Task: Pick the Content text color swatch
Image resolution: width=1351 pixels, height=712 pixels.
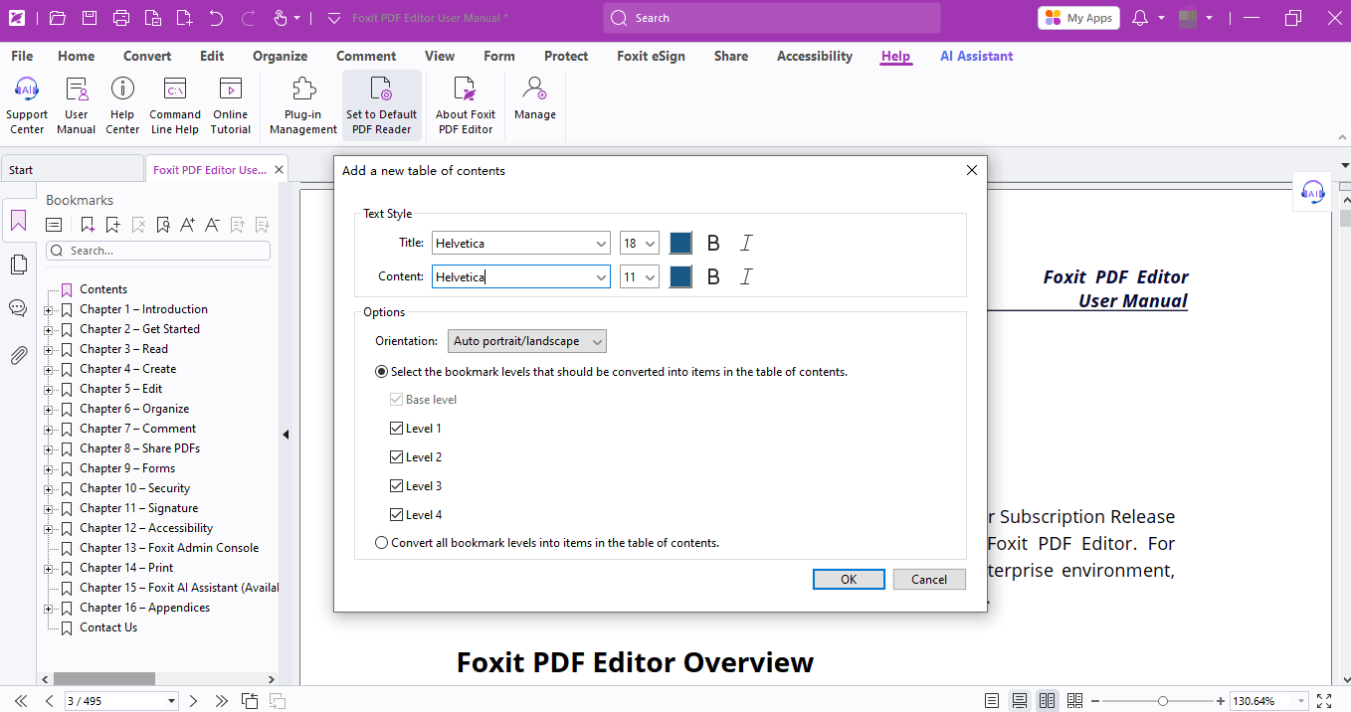Action: [680, 276]
